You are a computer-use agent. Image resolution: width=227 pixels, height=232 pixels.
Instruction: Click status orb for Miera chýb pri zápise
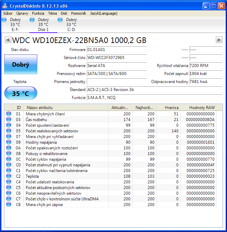(9, 204)
